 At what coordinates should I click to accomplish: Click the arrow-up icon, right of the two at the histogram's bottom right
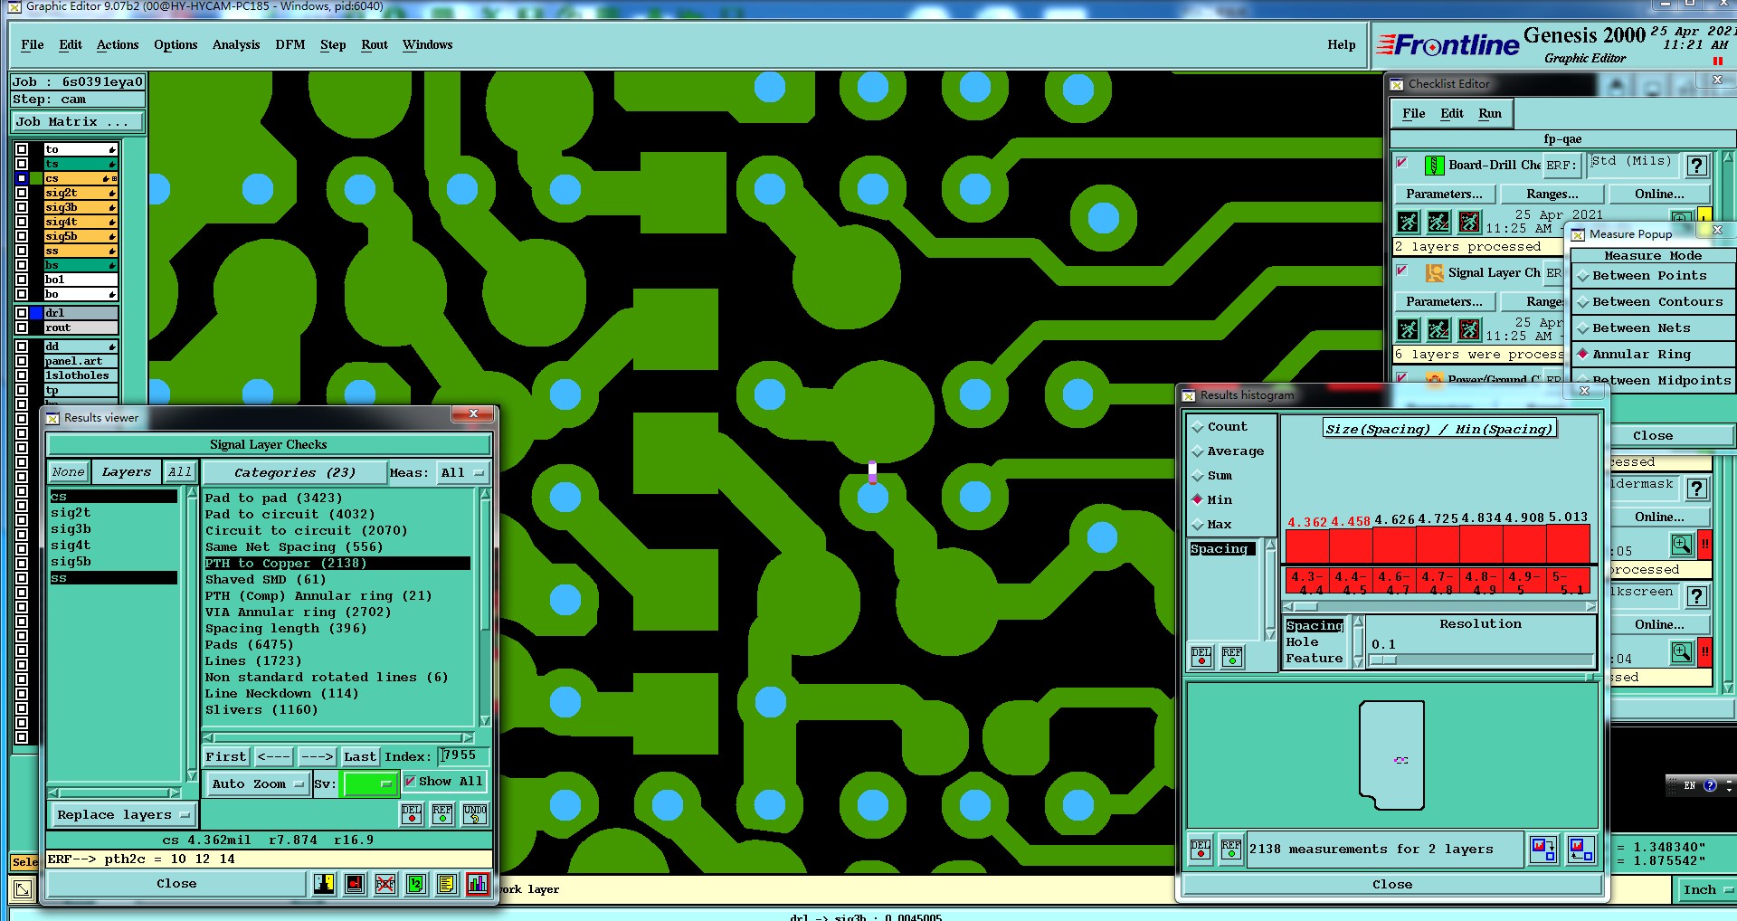pyautogui.click(x=1581, y=850)
